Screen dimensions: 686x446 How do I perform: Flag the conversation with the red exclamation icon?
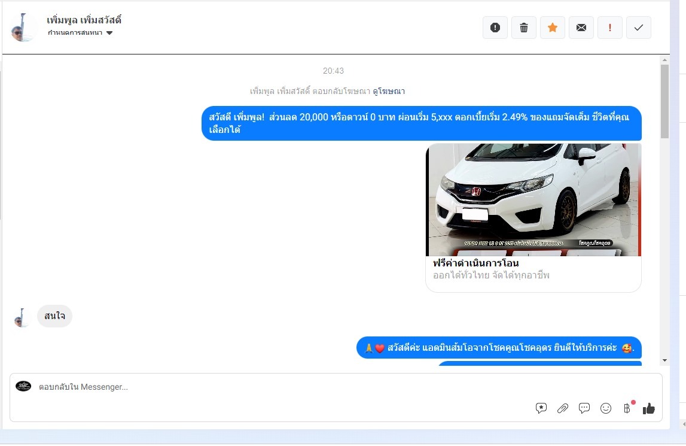click(610, 28)
